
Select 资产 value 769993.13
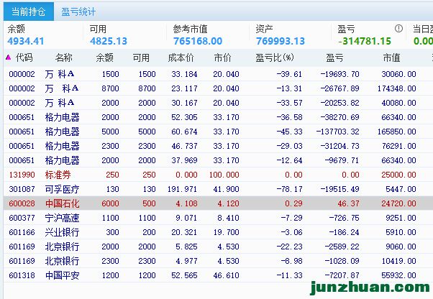tap(281, 41)
